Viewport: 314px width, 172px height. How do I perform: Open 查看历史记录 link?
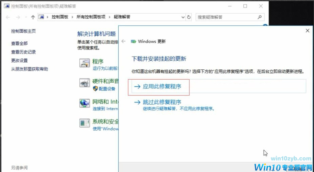(x=23, y=52)
